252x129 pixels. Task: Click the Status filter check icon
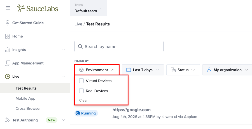(x=173, y=70)
